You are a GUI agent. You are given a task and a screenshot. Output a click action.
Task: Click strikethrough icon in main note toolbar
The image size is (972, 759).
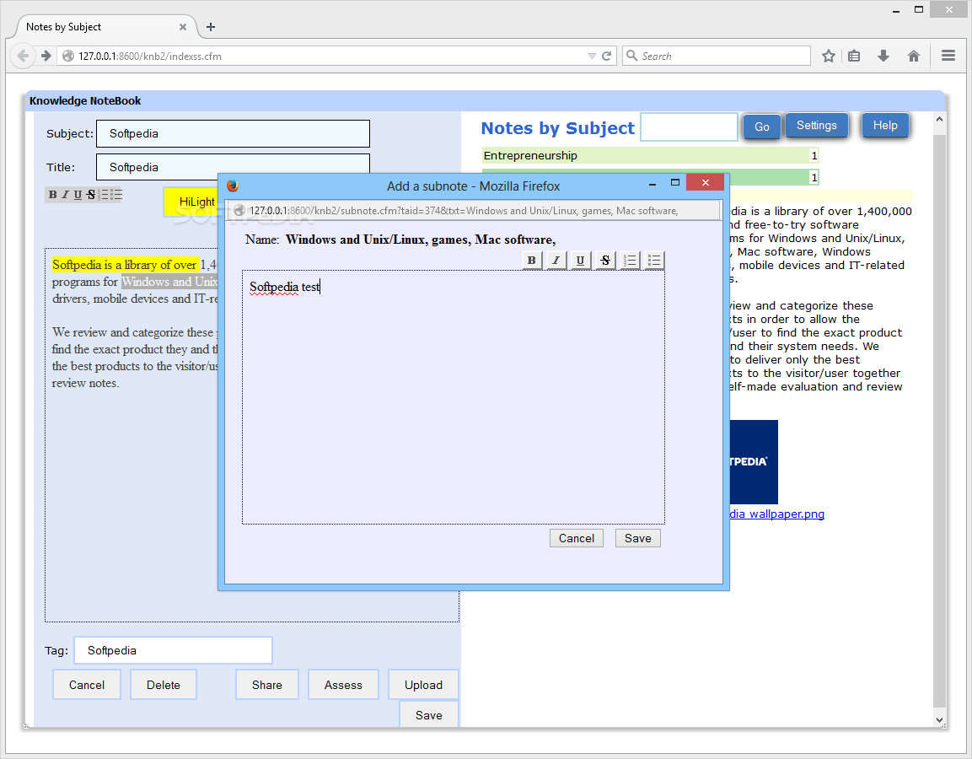(x=91, y=195)
